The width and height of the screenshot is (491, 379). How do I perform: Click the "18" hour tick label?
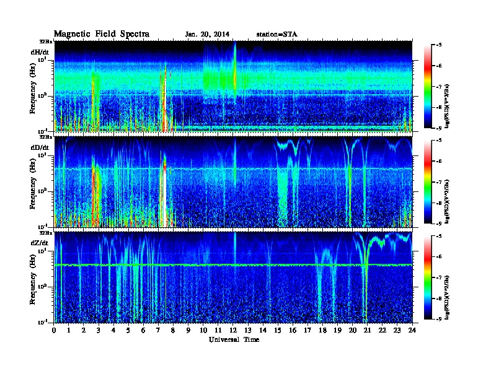(322, 331)
